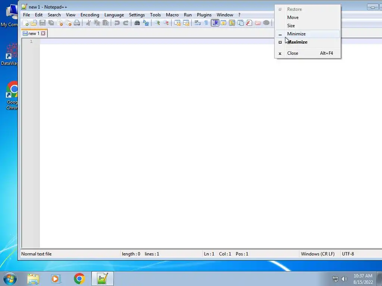The height and width of the screenshot is (286, 382).
Task: Click the Redo toolbar arrow
Action: (x=125, y=23)
